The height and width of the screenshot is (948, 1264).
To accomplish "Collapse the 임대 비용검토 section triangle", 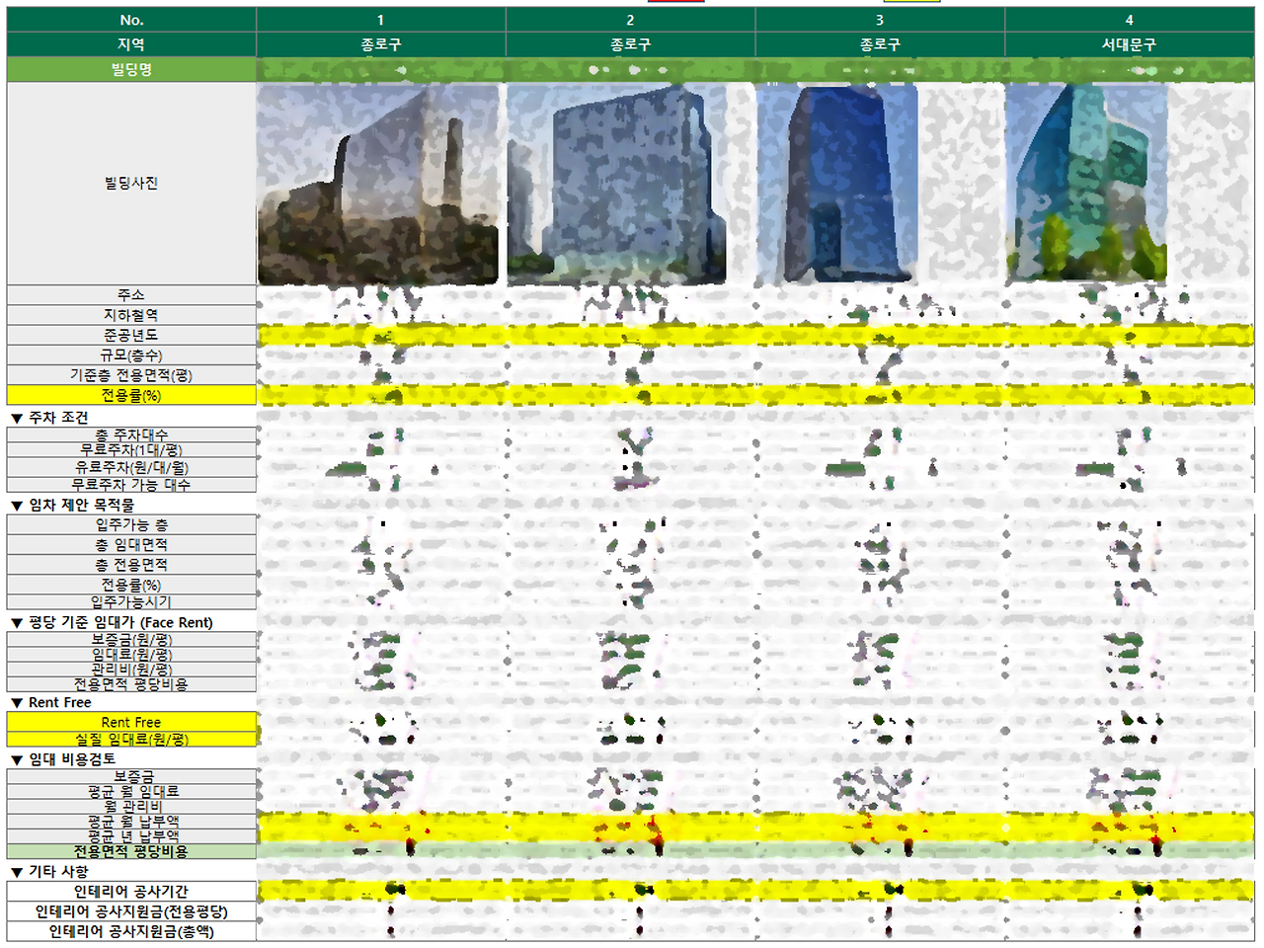I will (17, 760).
